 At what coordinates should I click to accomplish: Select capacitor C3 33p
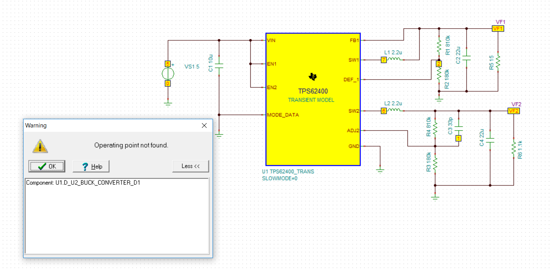[x=458, y=129]
